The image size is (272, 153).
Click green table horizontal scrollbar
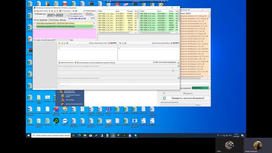159,32
